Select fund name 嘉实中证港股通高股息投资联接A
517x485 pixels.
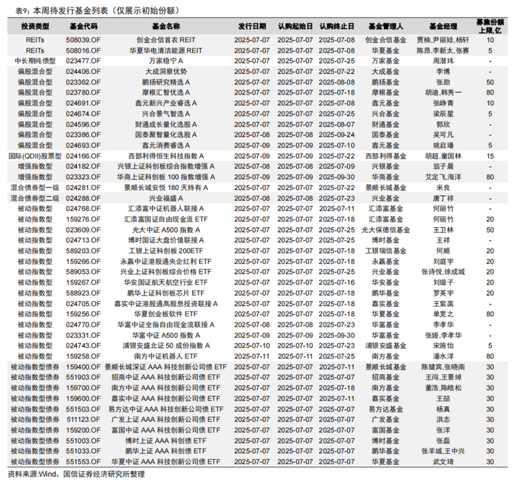(x=166, y=303)
